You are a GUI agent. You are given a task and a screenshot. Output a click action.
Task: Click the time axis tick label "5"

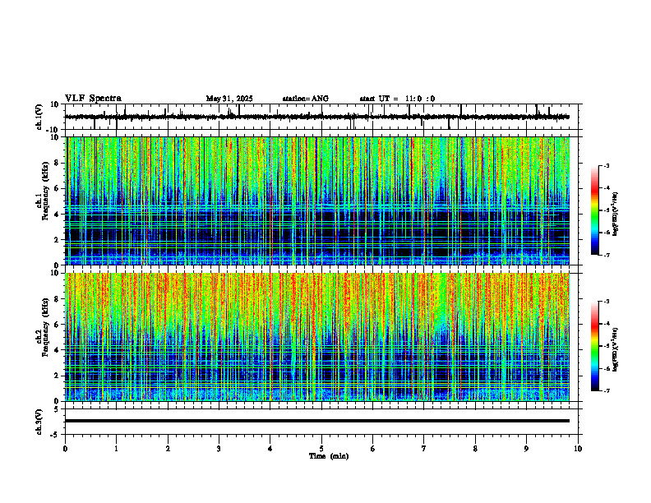pyautogui.click(x=321, y=449)
